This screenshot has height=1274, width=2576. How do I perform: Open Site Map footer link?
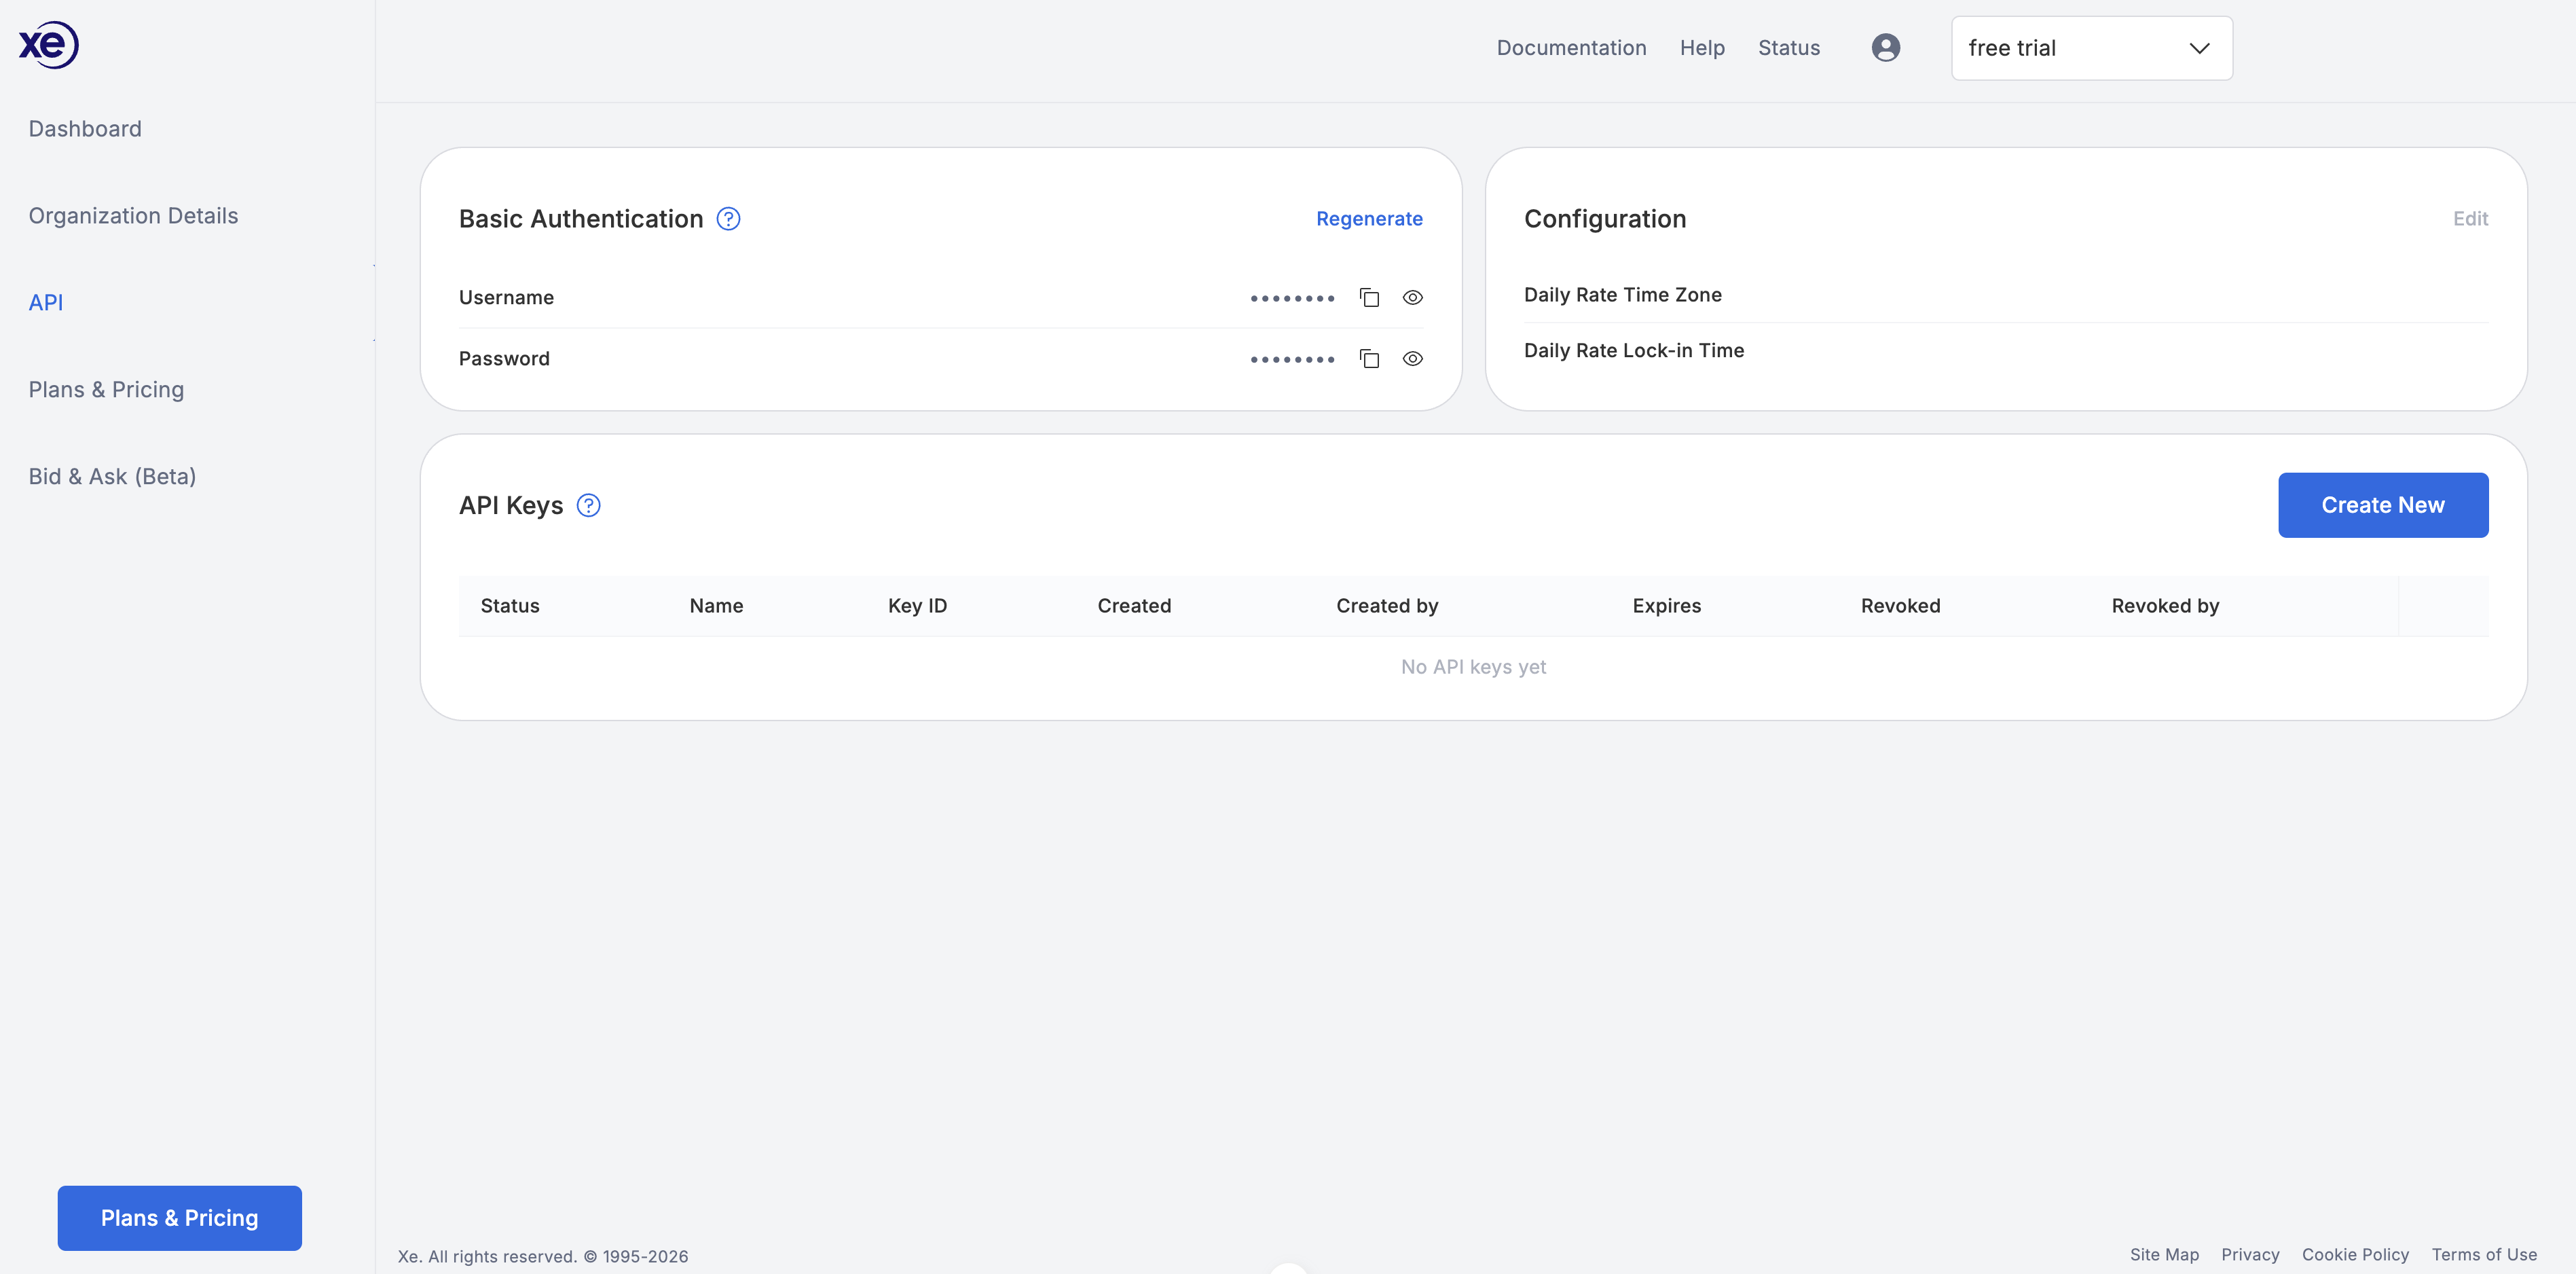(x=2164, y=1255)
